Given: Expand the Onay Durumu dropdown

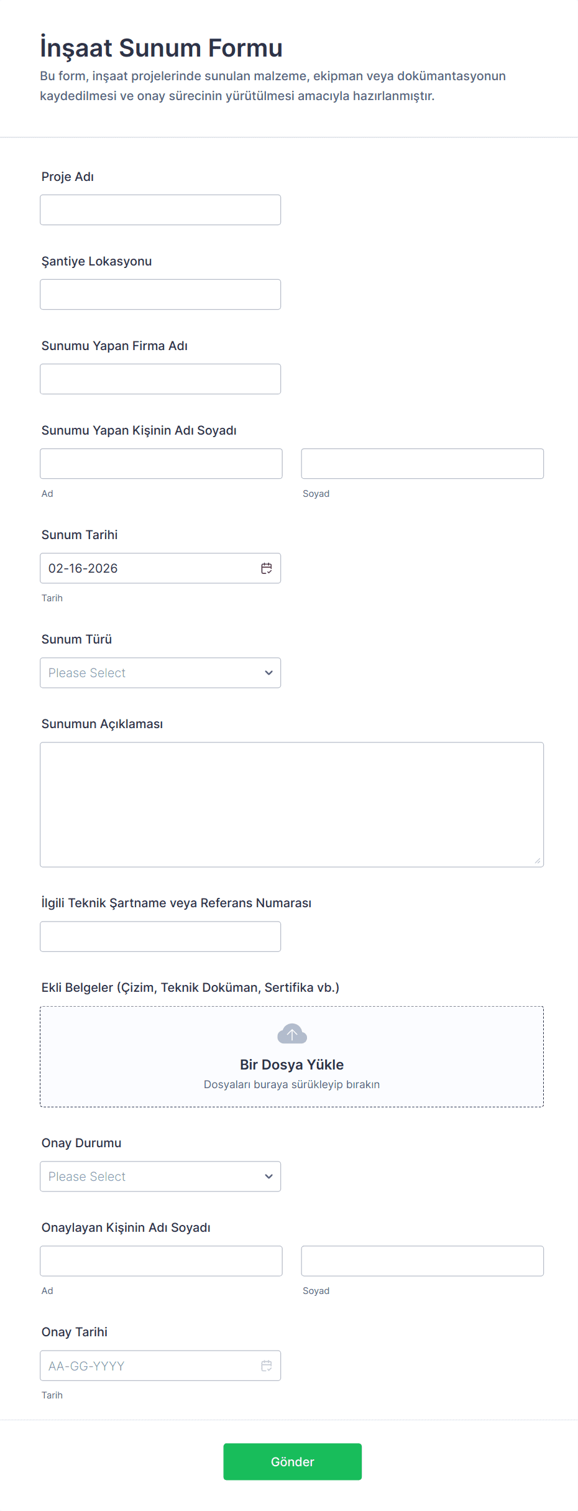Looking at the screenshot, I should click(160, 1176).
